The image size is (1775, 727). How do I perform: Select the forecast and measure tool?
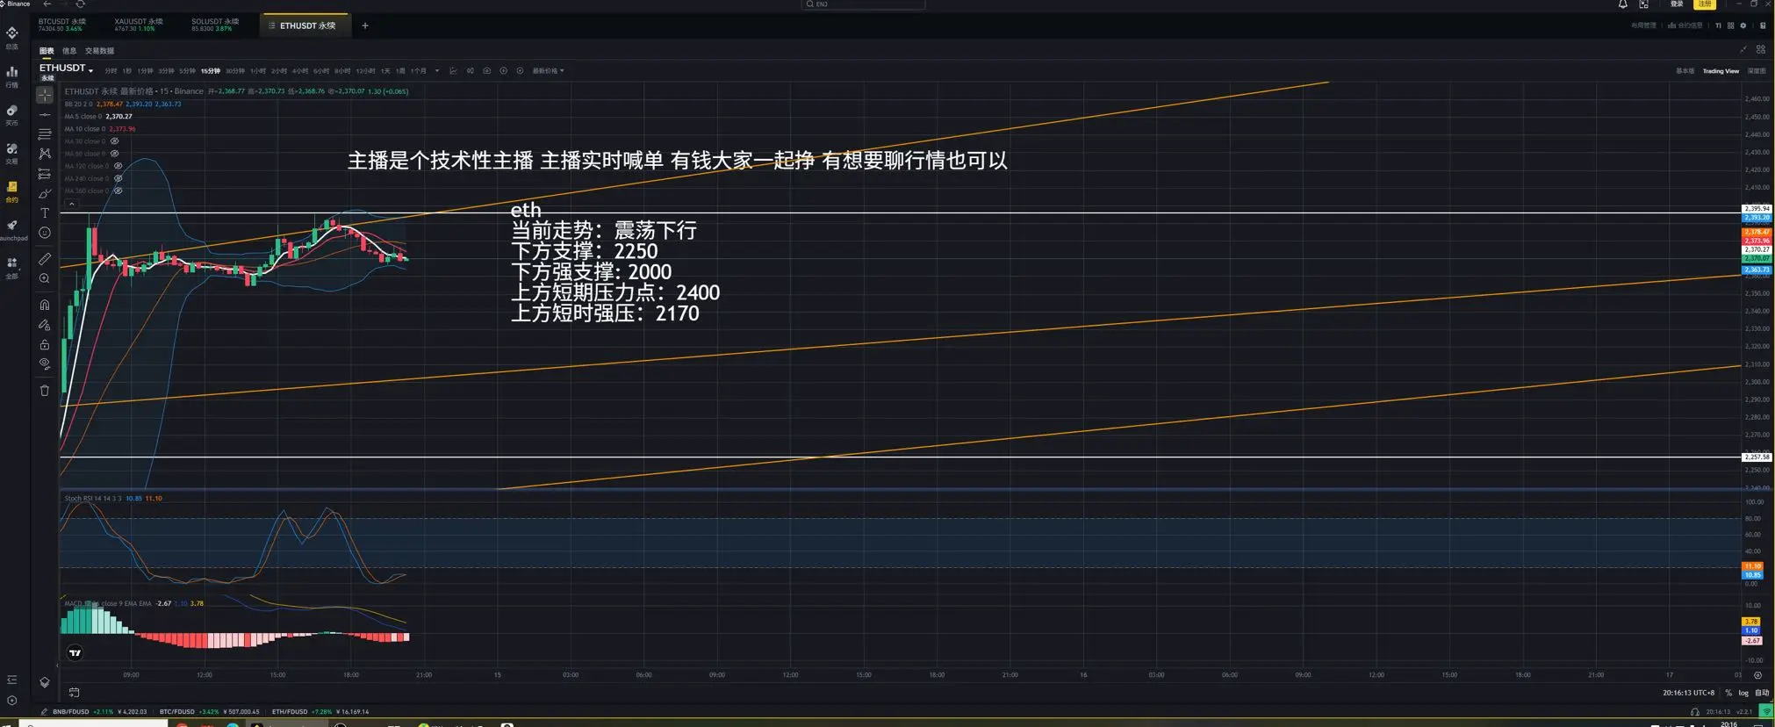(45, 174)
